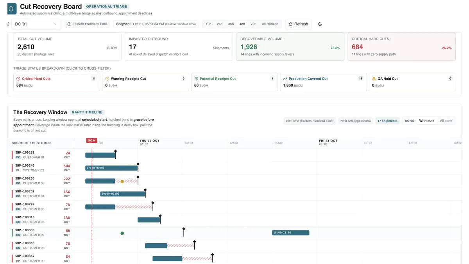Click the DC badge on Customer 01
This screenshot has width=469, height=264.
coord(18,158)
